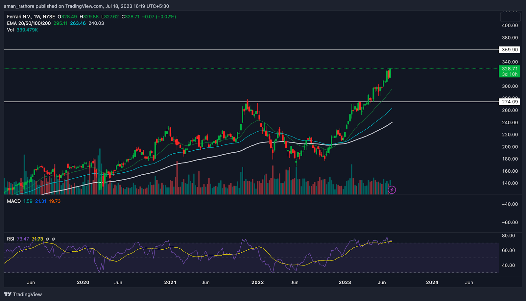The width and height of the screenshot is (526, 301).
Task: Click the 400.00 price axis label
Action: click(x=510, y=25)
